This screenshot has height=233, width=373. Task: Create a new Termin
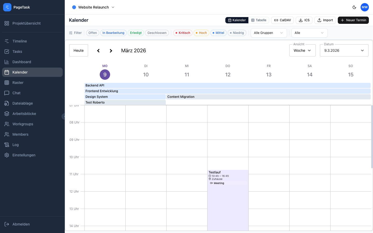coord(353,20)
